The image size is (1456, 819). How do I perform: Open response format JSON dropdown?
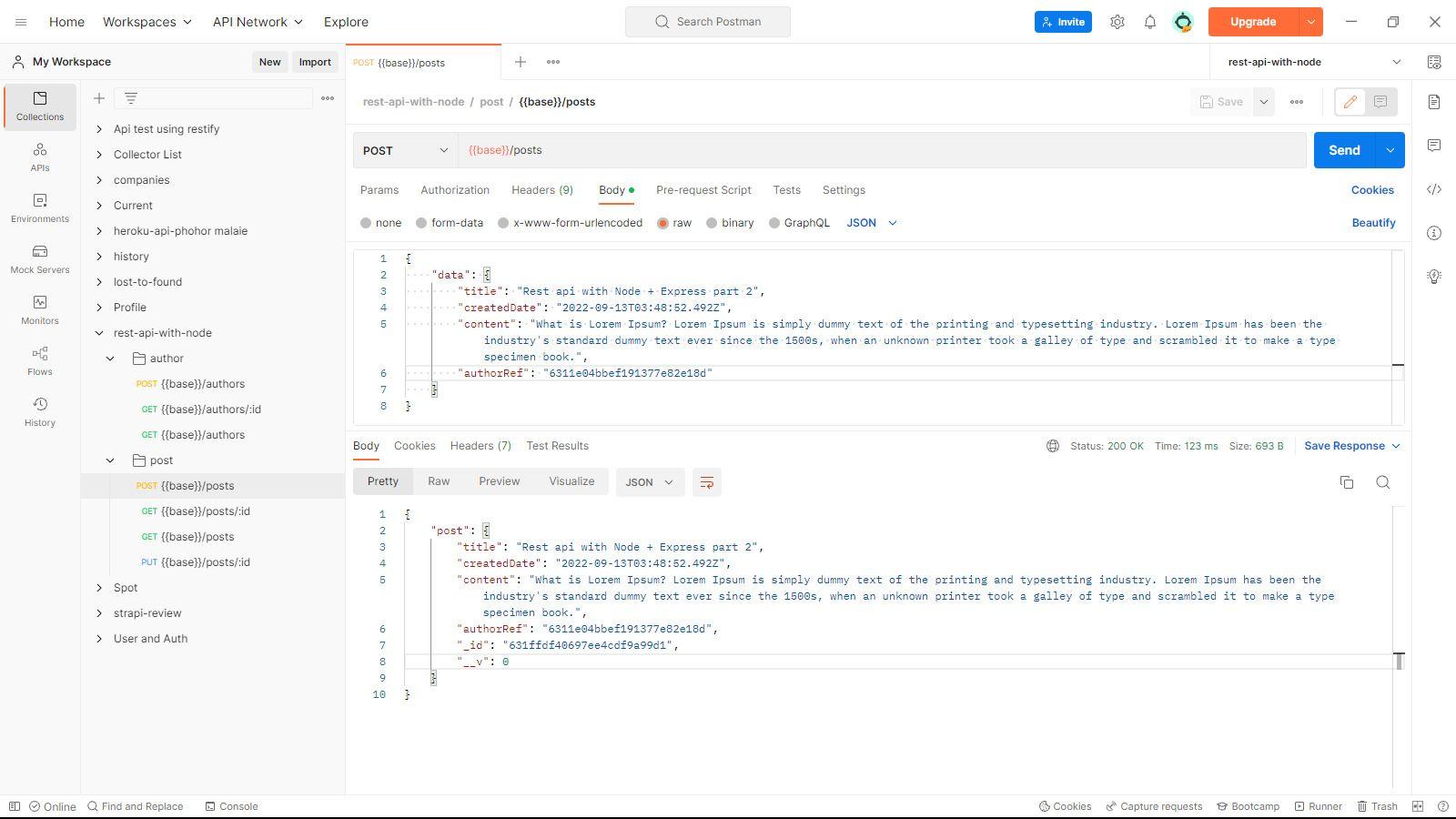click(x=650, y=482)
